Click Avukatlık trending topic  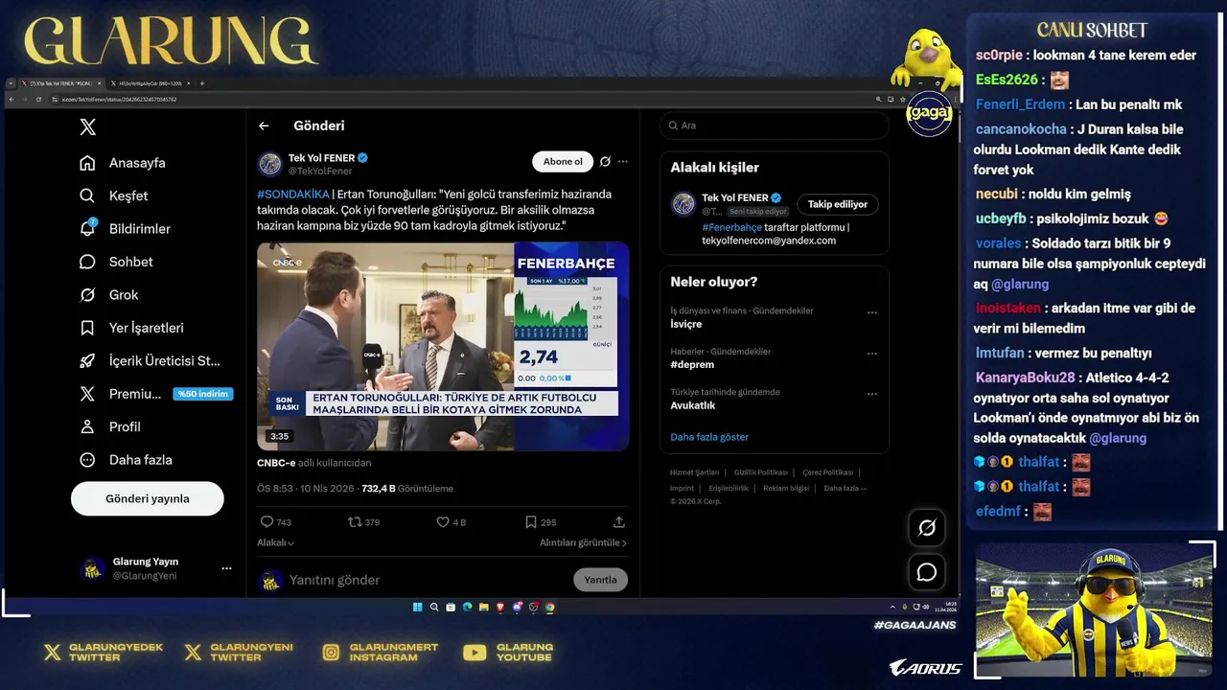point(693,405)
